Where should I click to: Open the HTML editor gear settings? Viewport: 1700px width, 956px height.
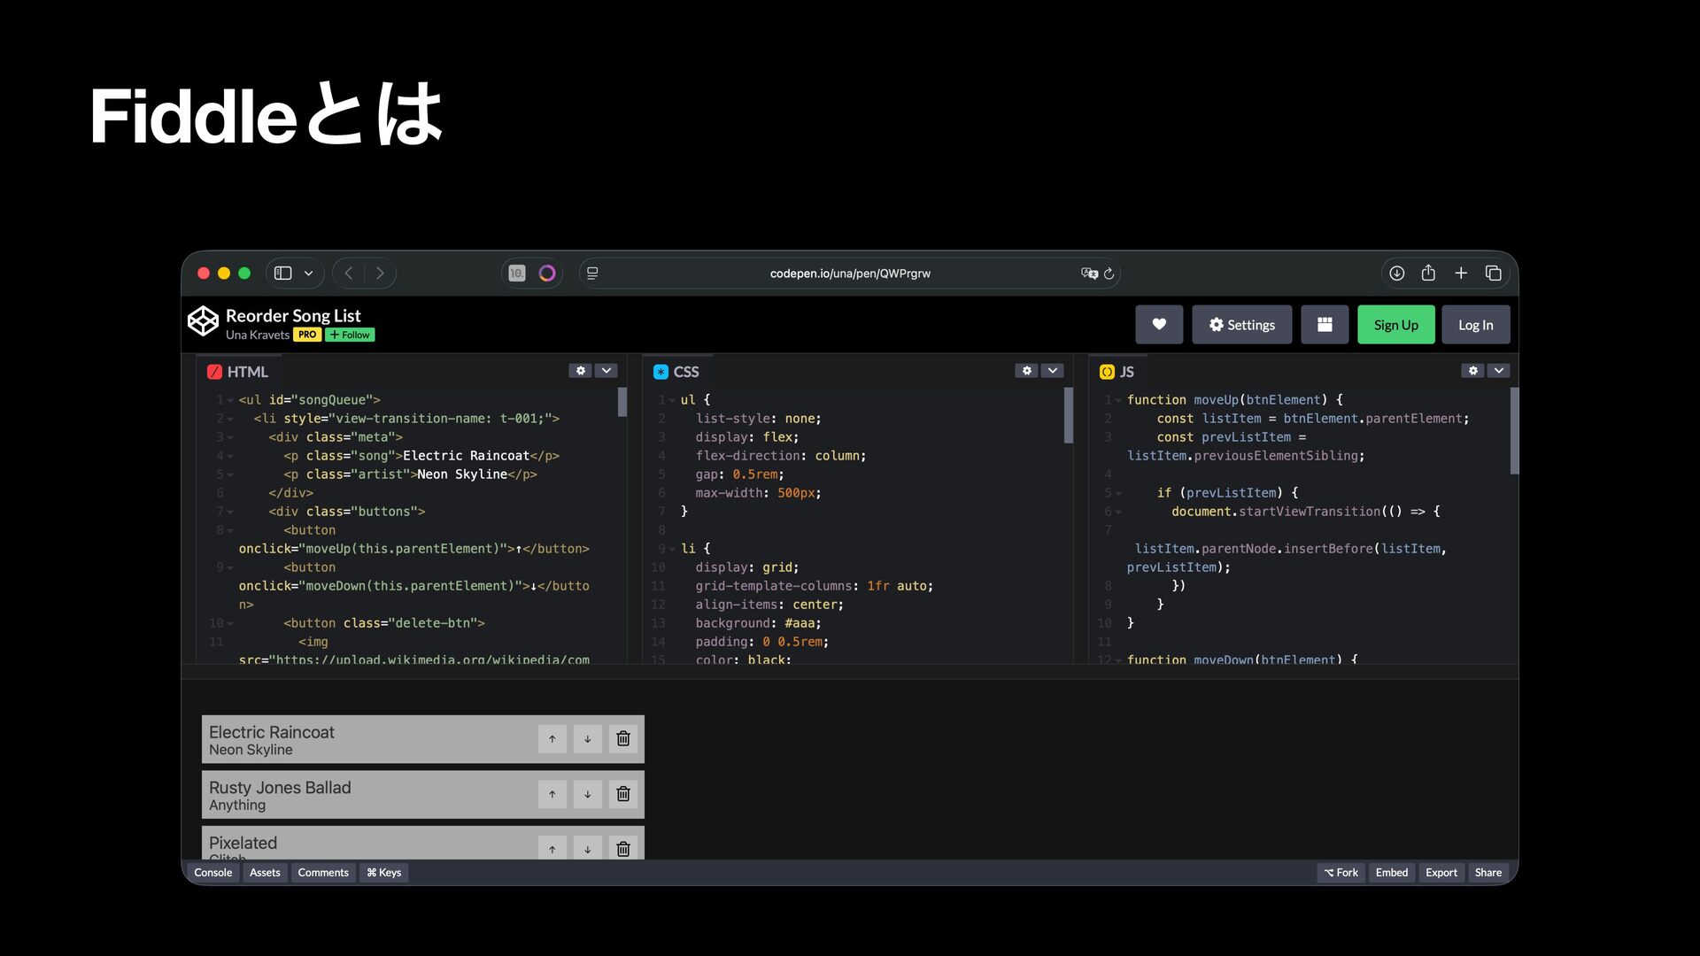[x=580, y=371]
